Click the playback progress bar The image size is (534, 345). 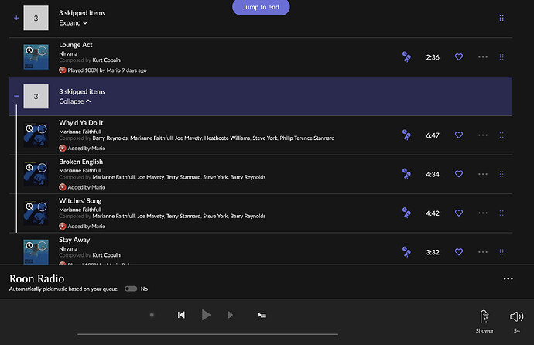pos(207,334)
